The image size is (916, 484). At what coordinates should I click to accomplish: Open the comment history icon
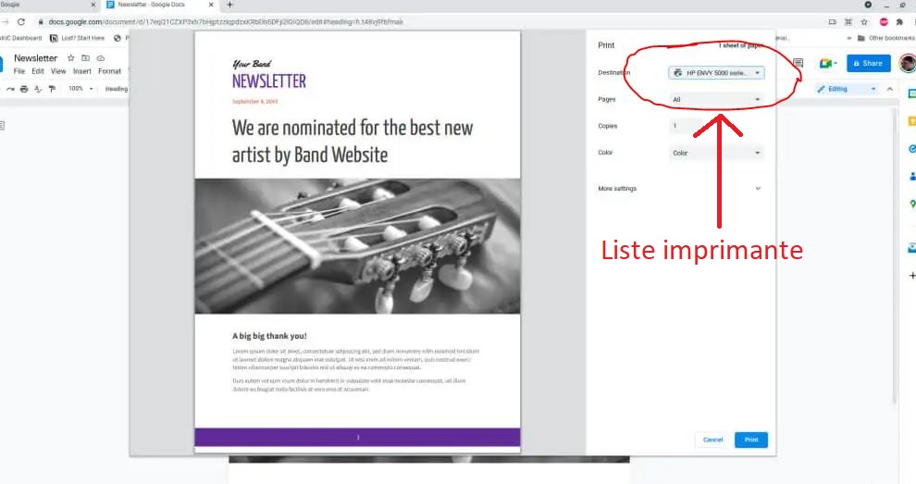[798, 63]
